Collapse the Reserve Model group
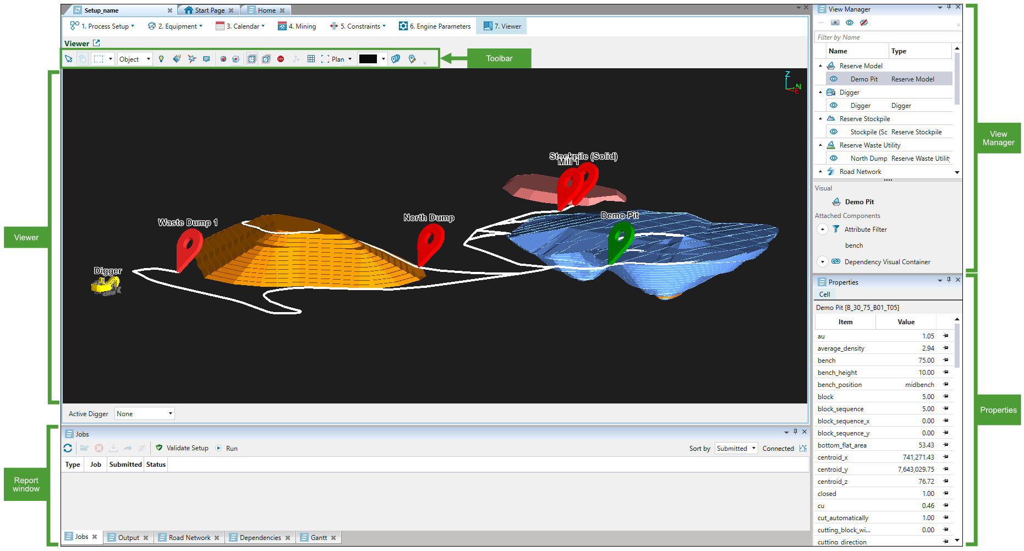This screenshot has width=1024, height=551. point(820,66)
